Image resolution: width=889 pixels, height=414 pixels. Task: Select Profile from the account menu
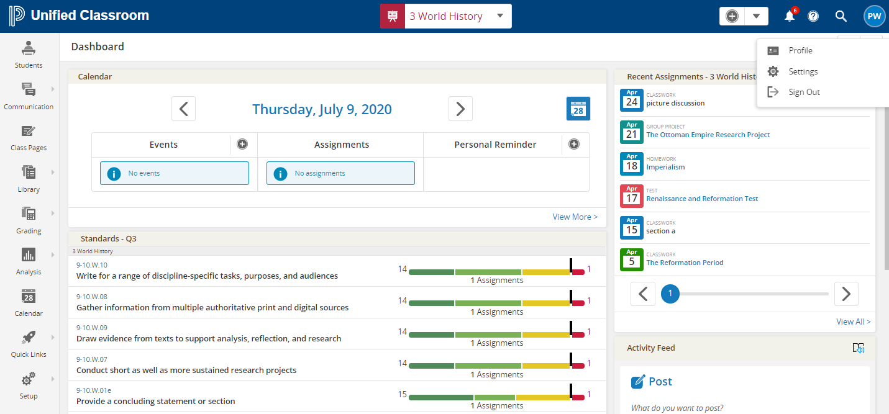click(801, 50)
